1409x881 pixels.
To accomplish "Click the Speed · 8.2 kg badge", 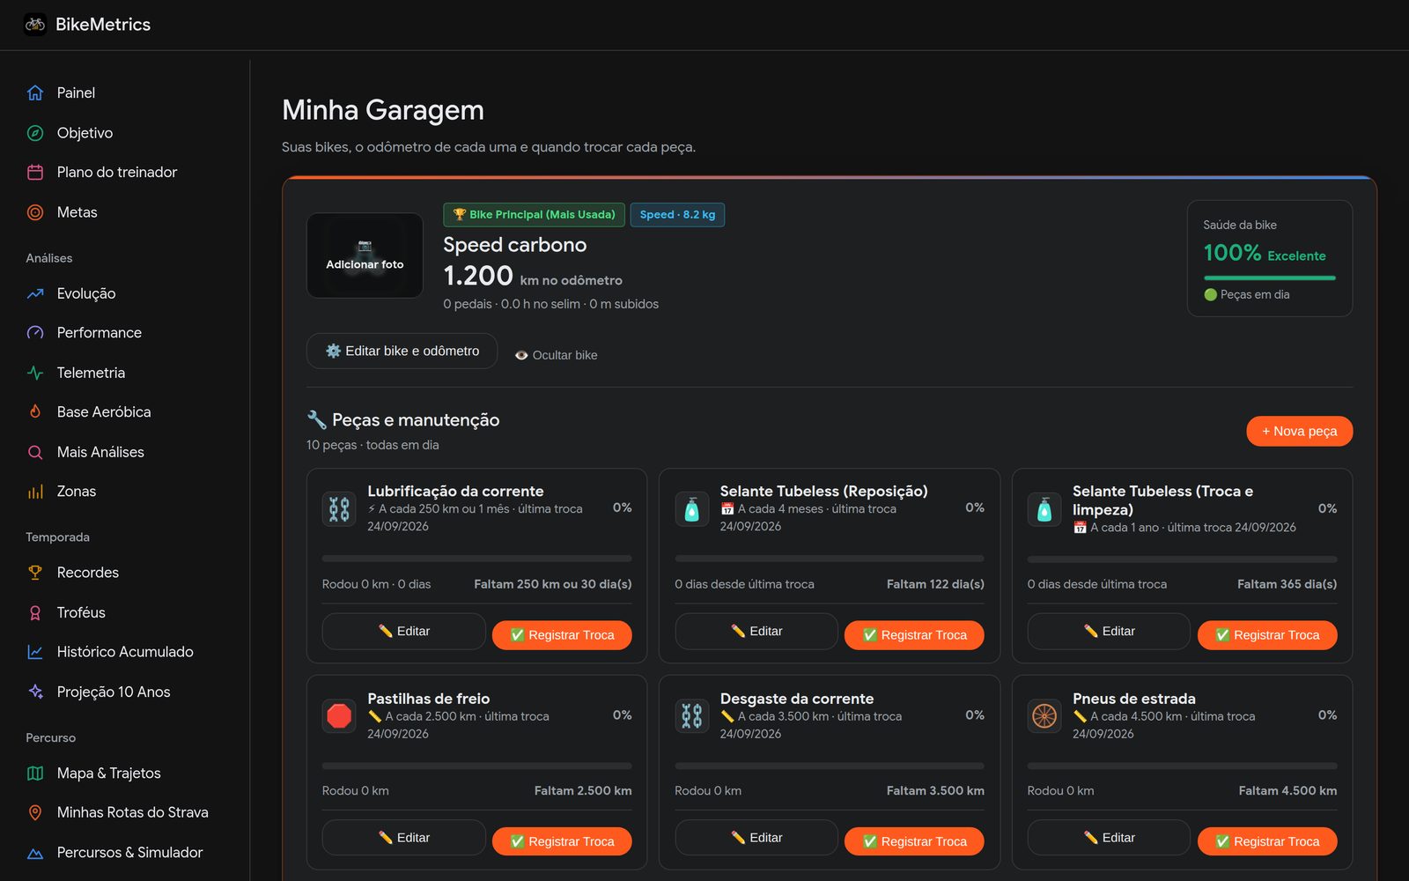I will coord(677,215).
